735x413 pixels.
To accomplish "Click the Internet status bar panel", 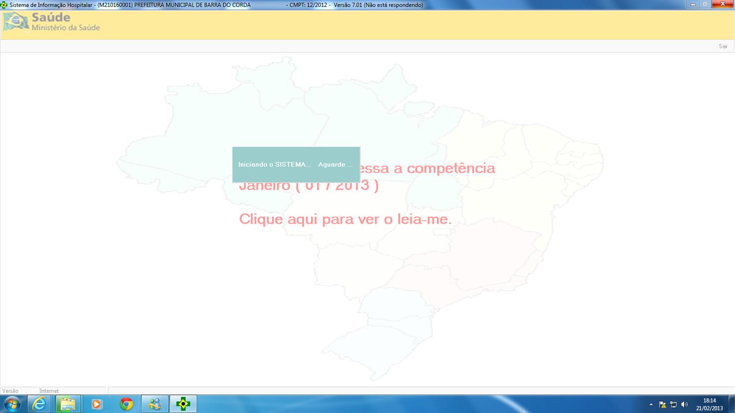I will click(x=72, y=391).
